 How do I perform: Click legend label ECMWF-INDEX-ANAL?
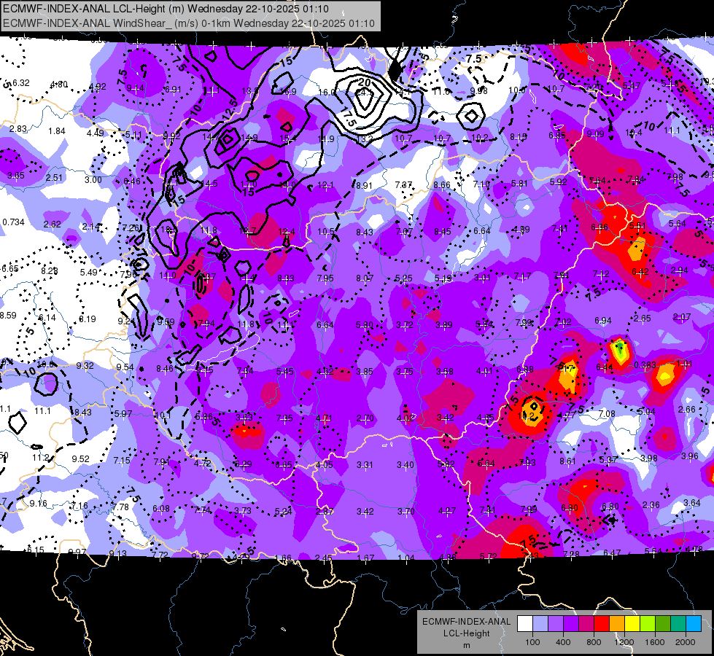pyautogui.click(x=466, y=622)
